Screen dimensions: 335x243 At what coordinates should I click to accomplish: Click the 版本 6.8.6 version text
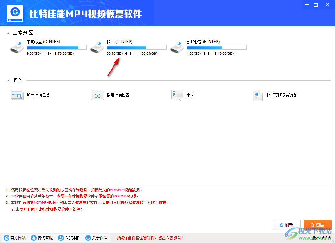click(321, 238)
